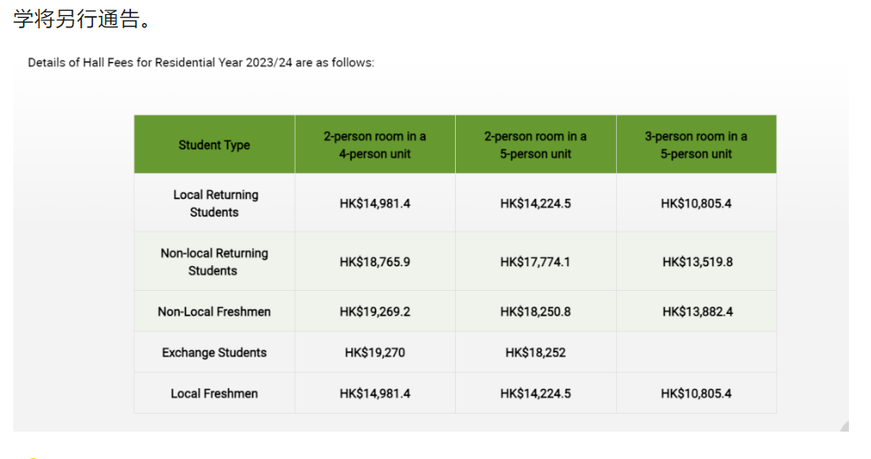Select the Exchange Students row label
The width and height of the screenshot is (871, 459).
click(214, 352)
